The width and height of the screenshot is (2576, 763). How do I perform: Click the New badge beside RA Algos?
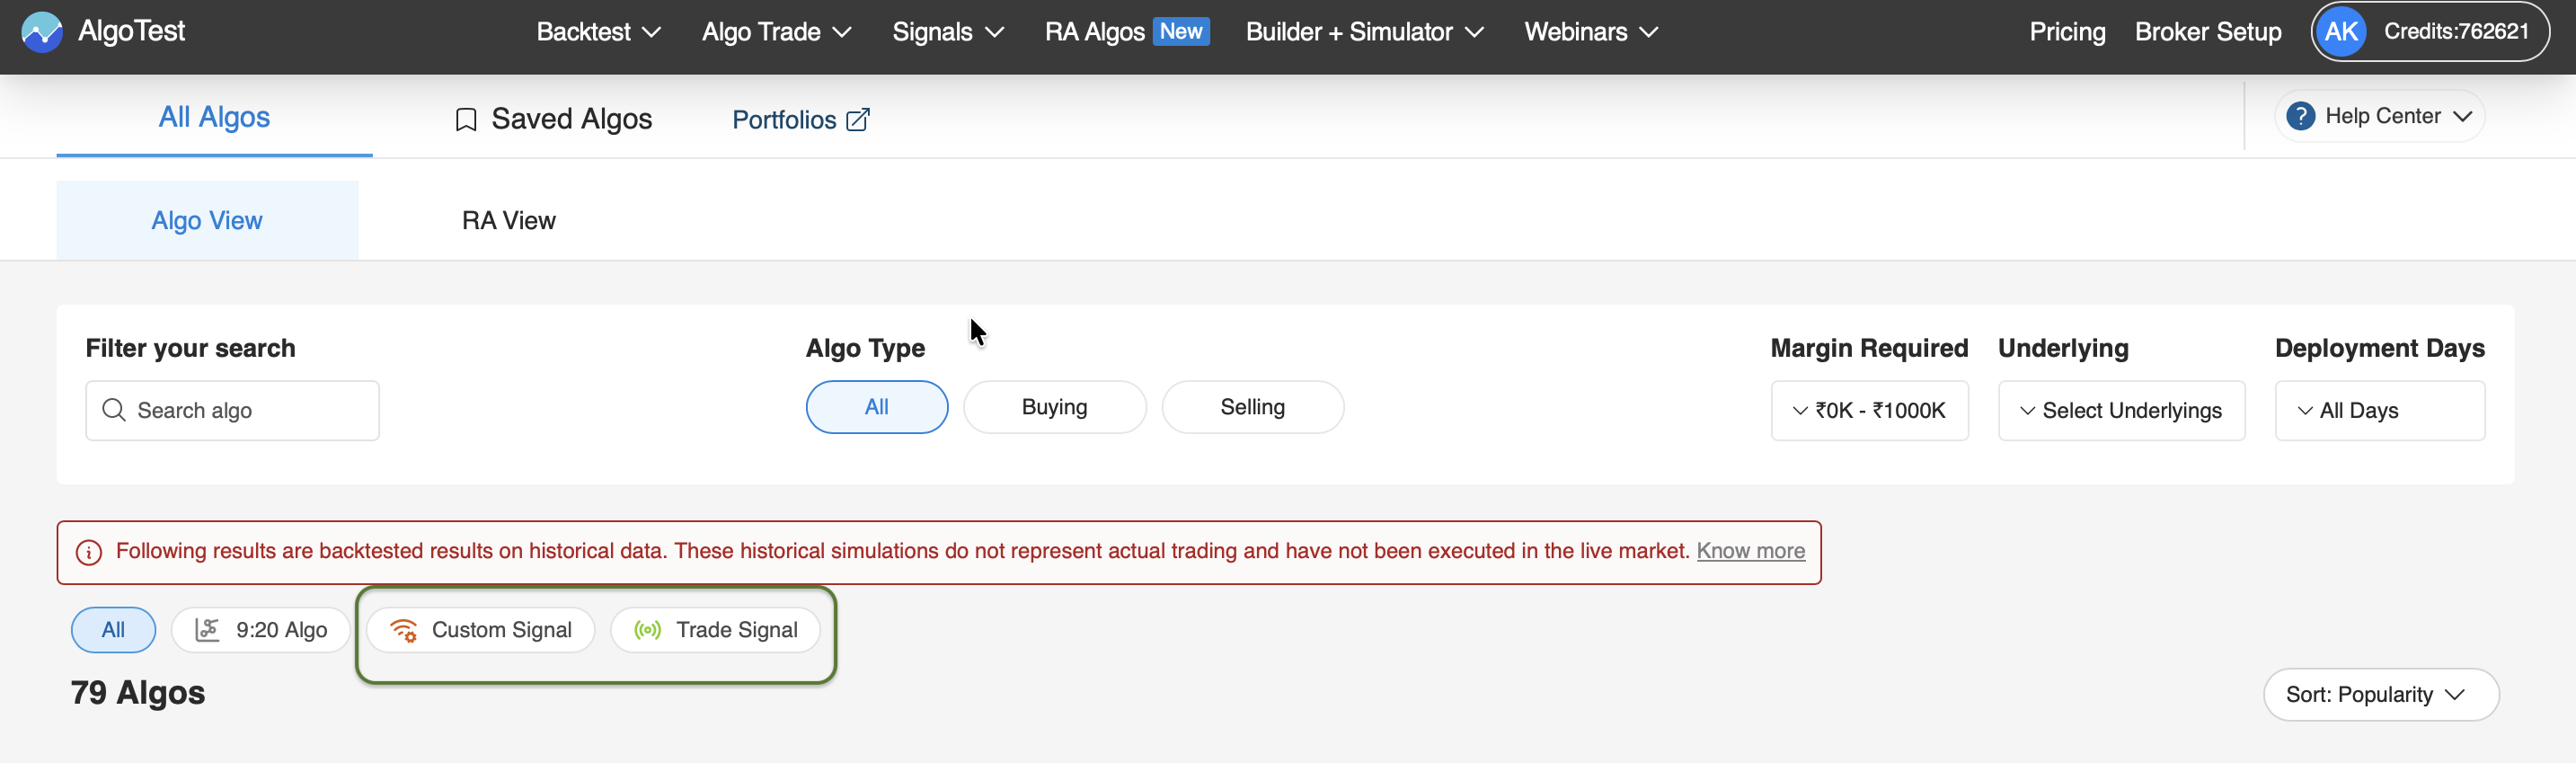[x=1181, y=31]
